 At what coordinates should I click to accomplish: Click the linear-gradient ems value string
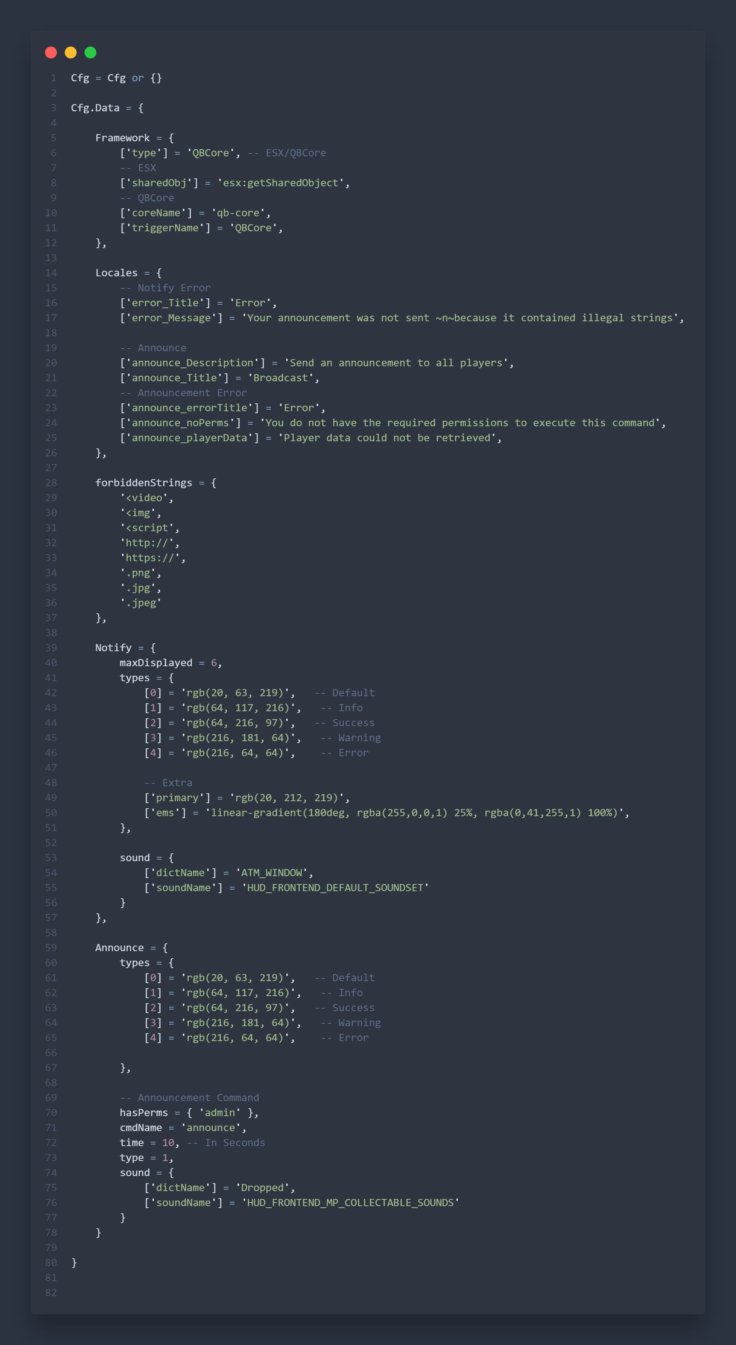418,813
